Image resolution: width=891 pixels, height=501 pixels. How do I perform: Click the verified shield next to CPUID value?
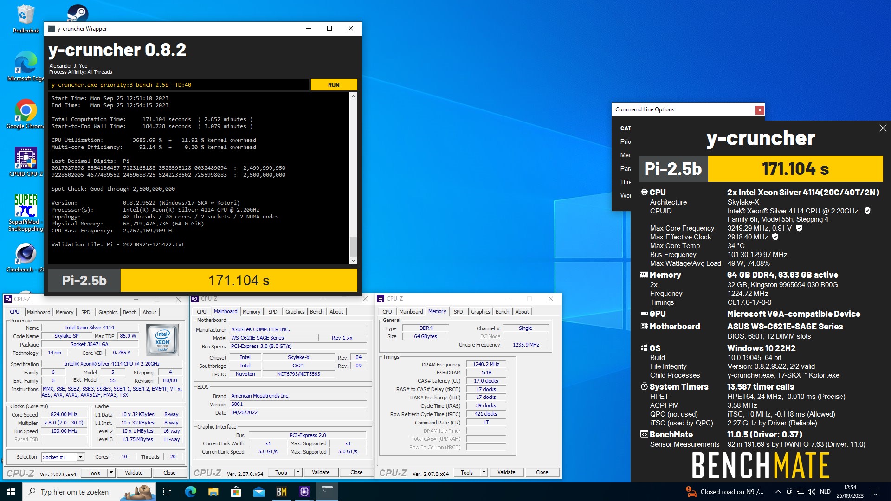(x=867, y=211)
